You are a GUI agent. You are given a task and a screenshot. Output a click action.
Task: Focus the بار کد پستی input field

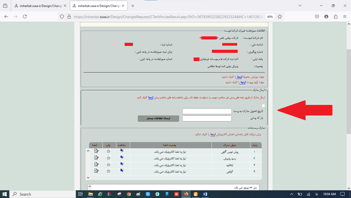click(207, 118)
